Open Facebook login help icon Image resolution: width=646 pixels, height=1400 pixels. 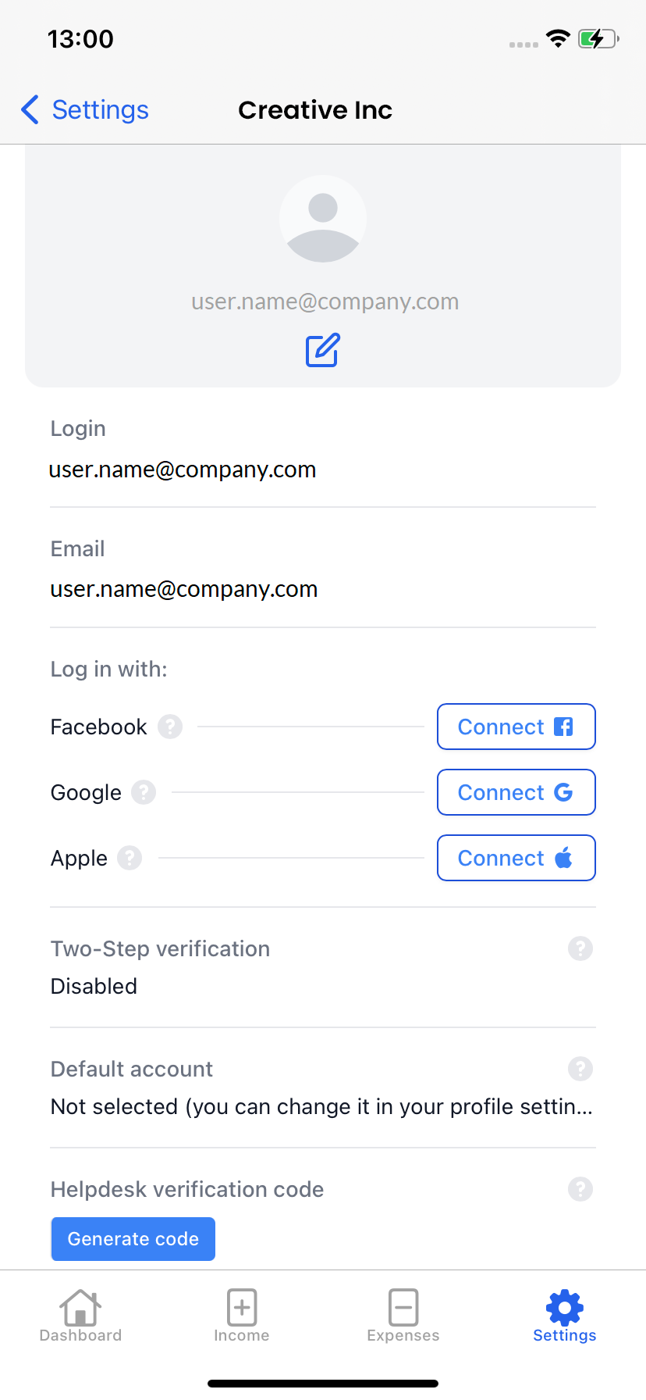tap(170, 727)
